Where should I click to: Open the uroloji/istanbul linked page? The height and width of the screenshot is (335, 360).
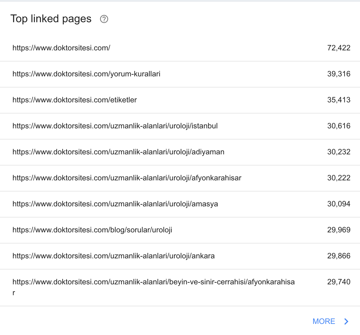coord(180,126)
